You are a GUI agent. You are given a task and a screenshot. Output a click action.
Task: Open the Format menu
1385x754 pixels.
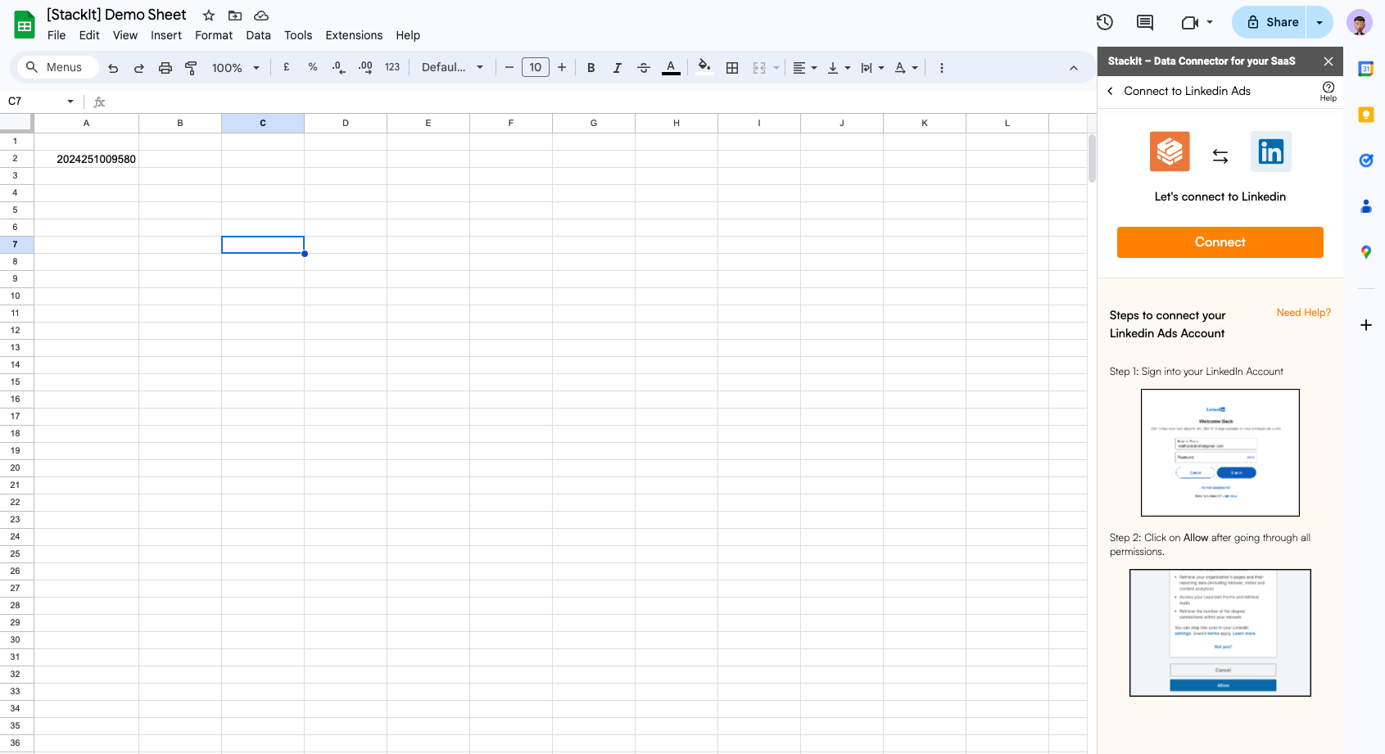(x=214, y=35)
